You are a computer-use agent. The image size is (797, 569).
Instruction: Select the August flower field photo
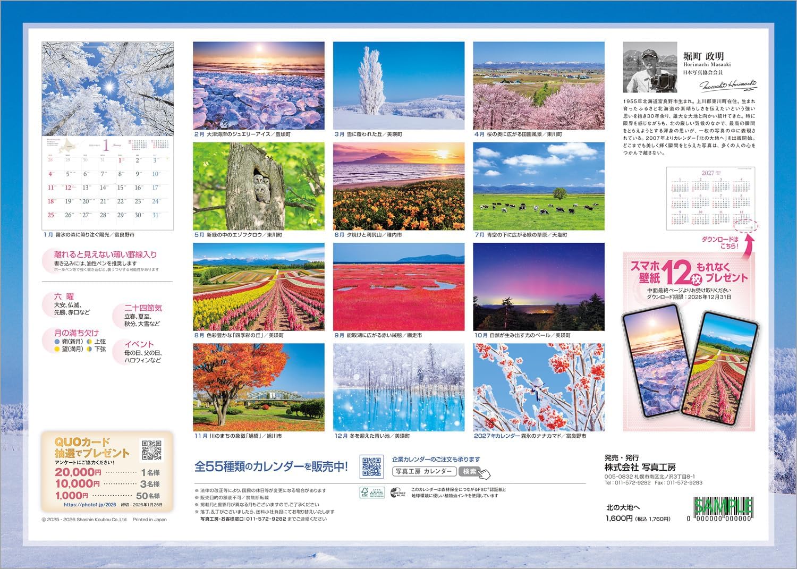pos(259,286)
